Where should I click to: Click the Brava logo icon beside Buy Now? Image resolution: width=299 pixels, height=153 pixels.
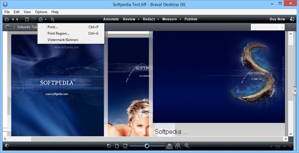coord(292,19)
